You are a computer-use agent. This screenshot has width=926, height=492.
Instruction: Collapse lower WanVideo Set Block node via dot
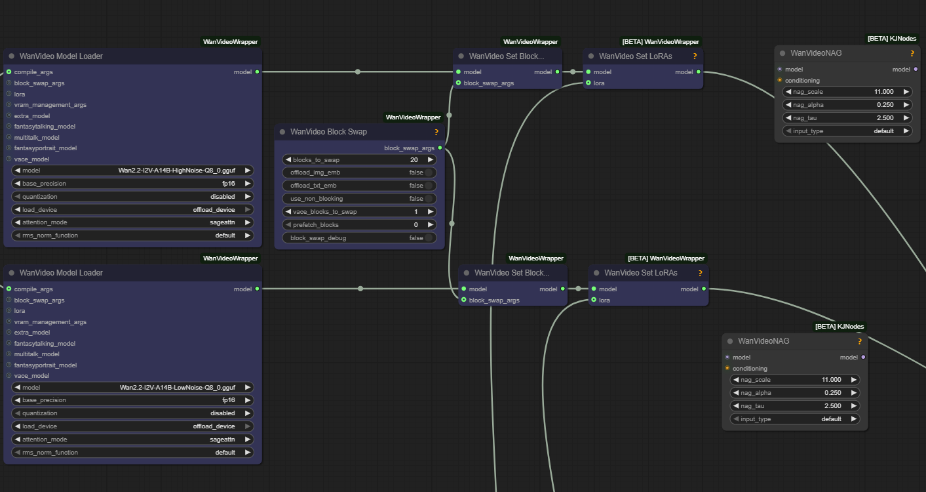click(467, 273)
